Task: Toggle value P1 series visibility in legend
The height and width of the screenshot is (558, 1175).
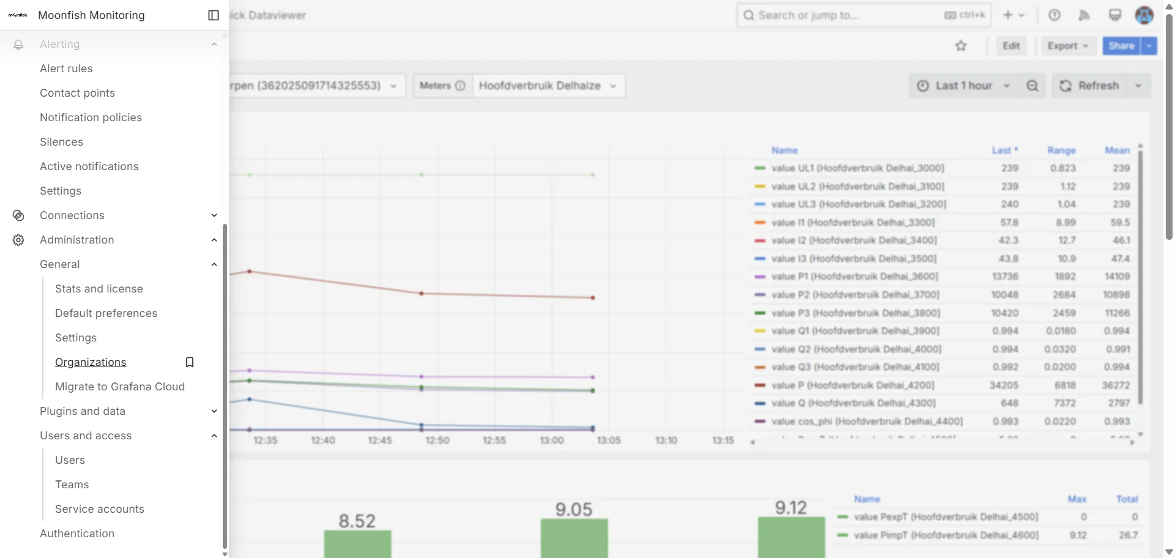Action: point(854,277)
